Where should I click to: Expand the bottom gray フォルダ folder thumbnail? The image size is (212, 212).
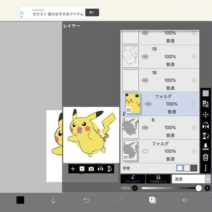(x=130, y=151)
